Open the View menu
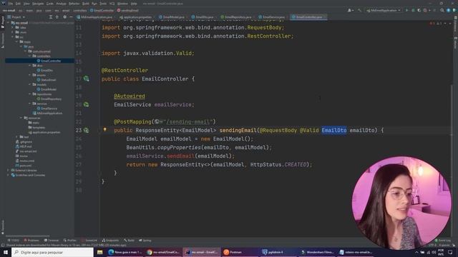458x257 pixels. click(26, 4)
